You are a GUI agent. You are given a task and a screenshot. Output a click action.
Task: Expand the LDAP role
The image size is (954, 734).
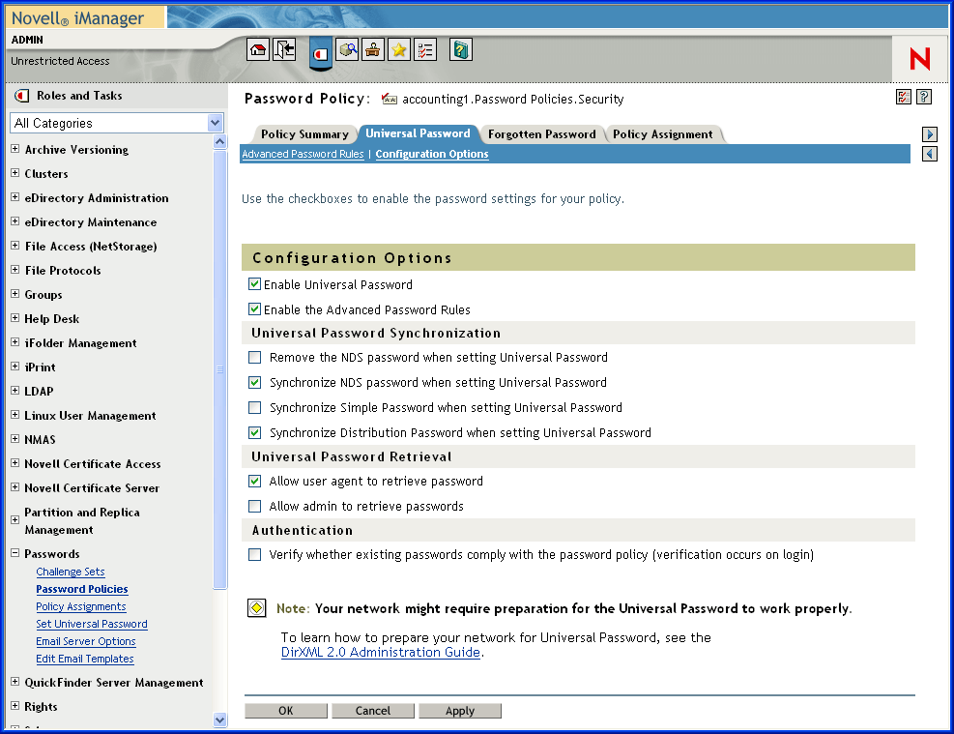coord(15,390)
